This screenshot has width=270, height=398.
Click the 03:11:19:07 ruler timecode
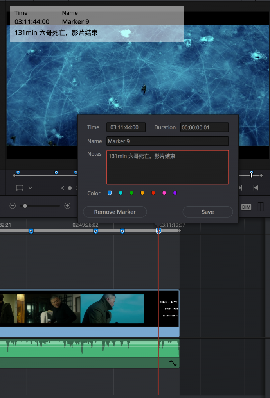pyautogui.click(x=173, y=225)
